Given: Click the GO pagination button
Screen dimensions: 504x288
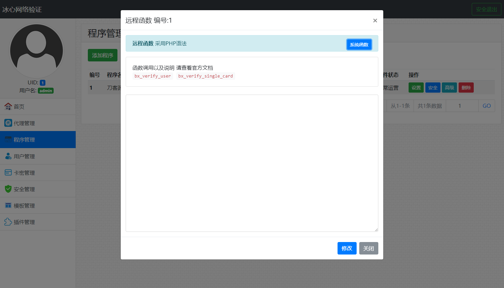Looking at the screenshot, I should click(x=487, y=106).
